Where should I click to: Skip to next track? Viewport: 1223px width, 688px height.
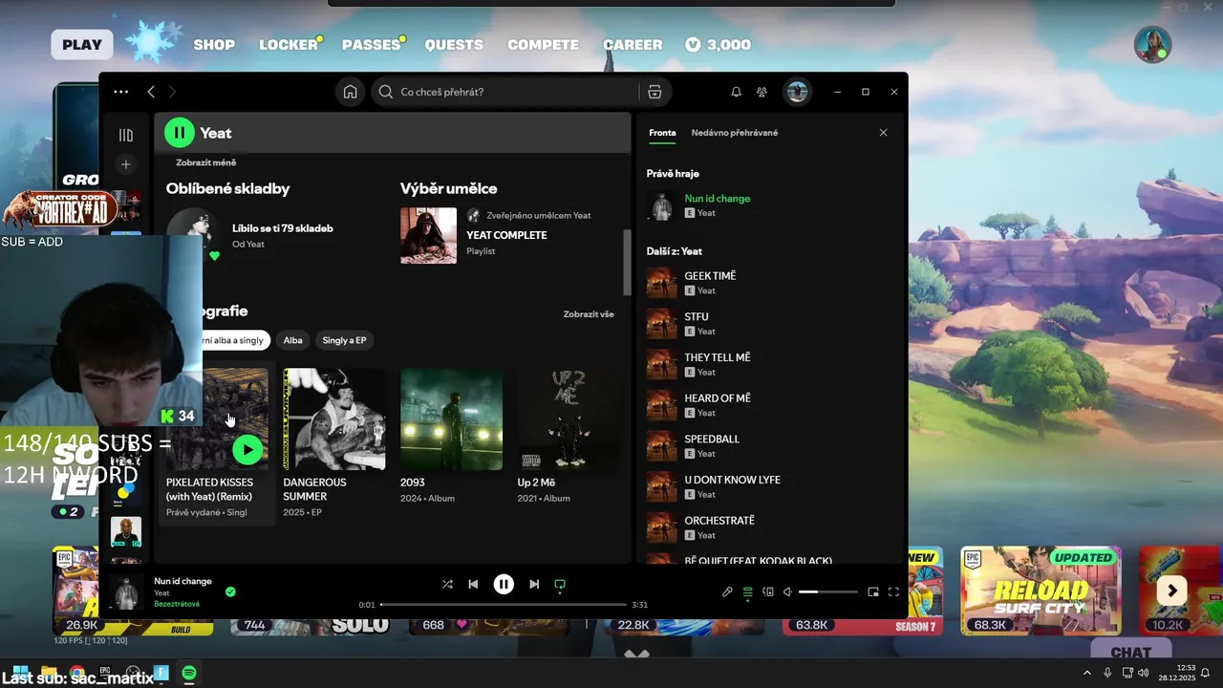534,584
